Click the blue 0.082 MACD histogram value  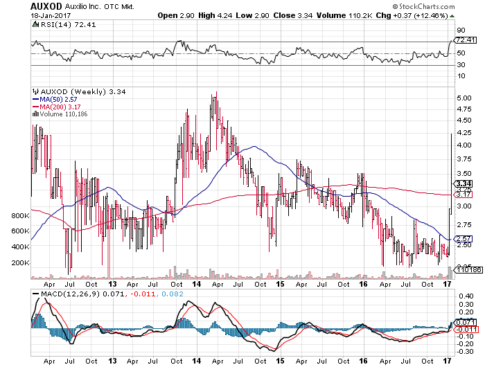click(x=173, y=294)
